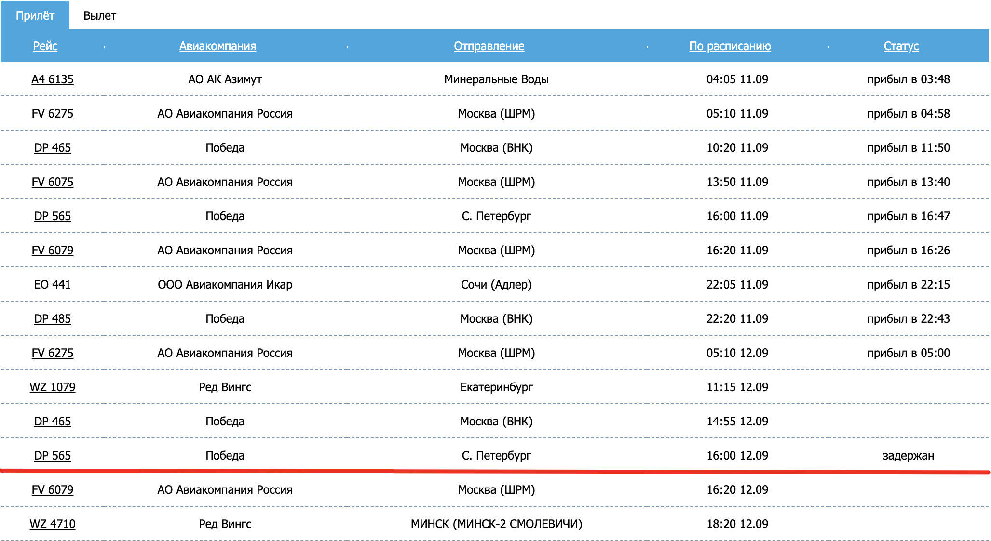The image size is (991, 541).
Task: Open flight FV 6075 link
Action: click(x=53, y=182)
